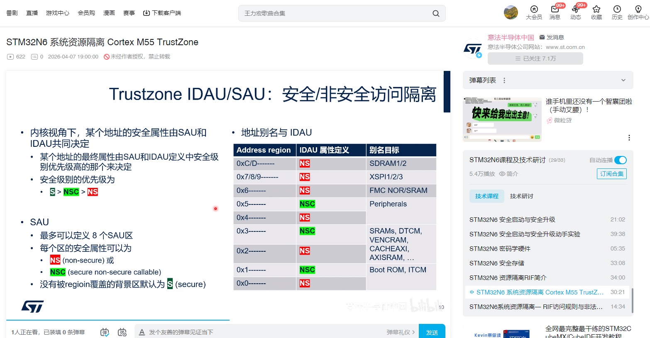Click the danmaku font style icon
The width and height of the screenshot is (650, 338).
tap(142, 332)
